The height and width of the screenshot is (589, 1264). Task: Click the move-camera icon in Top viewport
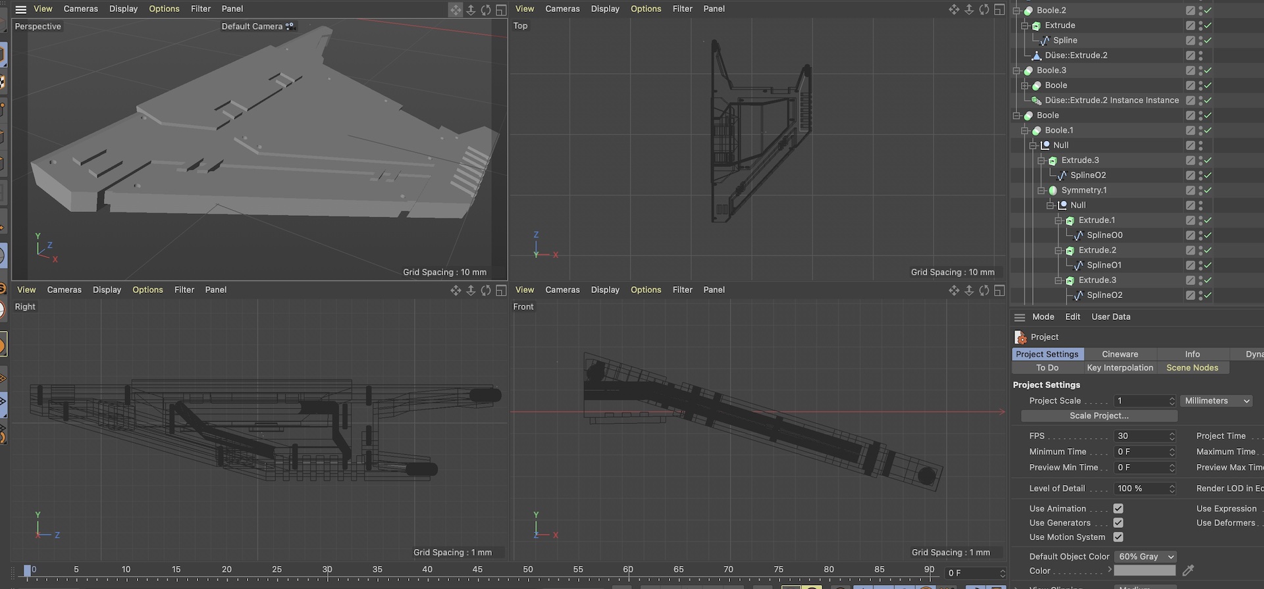953,9
